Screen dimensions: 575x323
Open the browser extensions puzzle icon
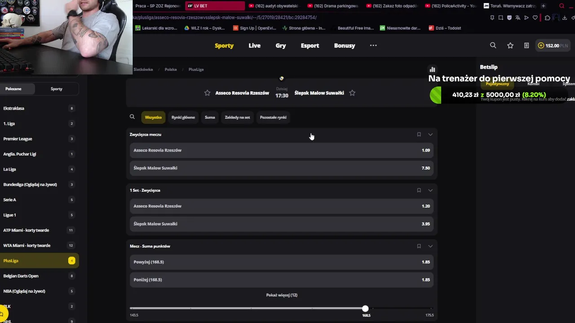pos(547,17)
